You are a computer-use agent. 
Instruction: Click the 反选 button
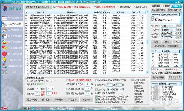[167, 42]
